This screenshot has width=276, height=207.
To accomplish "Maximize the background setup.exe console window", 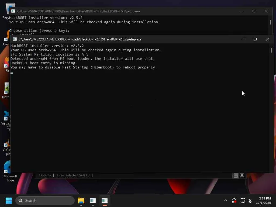I will click(254, 11).
